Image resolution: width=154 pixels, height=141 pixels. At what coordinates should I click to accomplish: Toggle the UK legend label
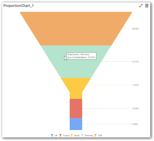56,135
